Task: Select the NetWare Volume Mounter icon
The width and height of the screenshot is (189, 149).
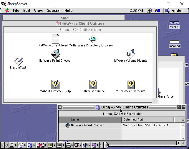Action: point(131,54)
